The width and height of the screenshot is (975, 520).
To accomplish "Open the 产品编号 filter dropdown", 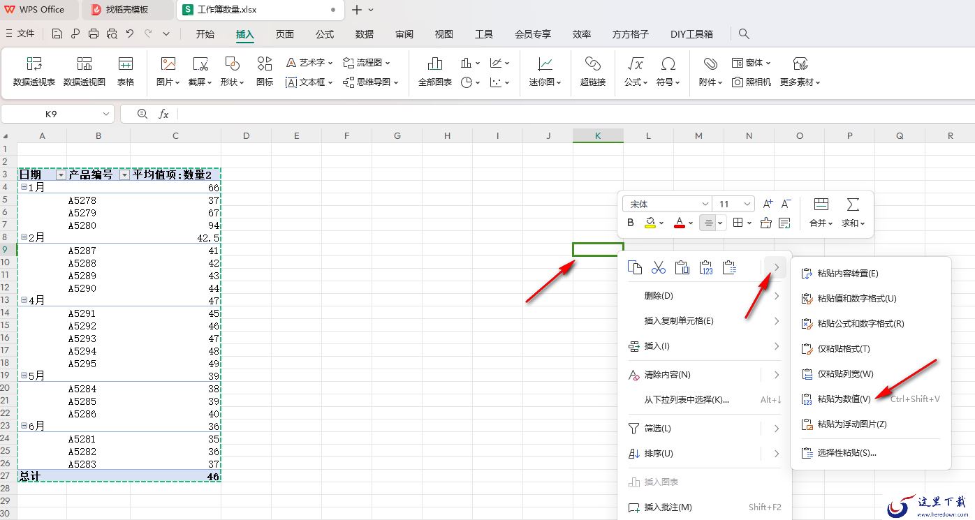I will (x=124, y=174).
